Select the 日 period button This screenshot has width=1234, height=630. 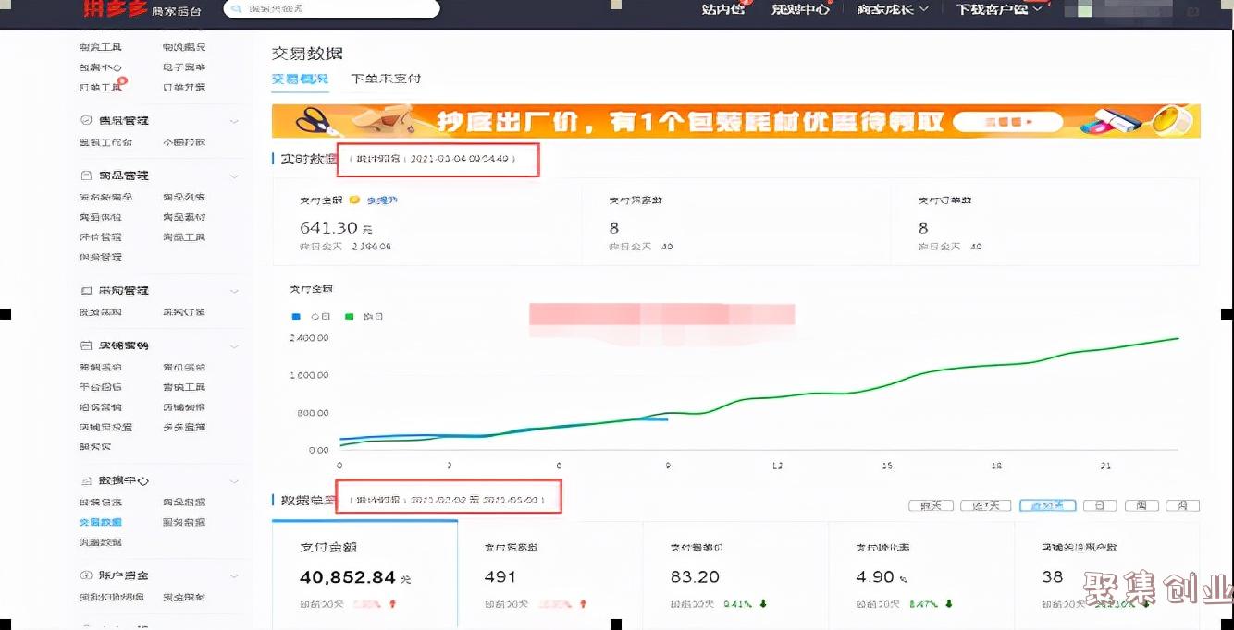point(1099,505)
